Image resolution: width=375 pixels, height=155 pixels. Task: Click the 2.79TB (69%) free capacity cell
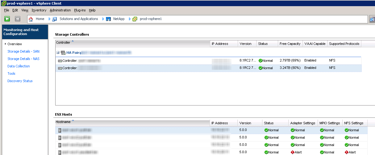[x=290, y=61]
